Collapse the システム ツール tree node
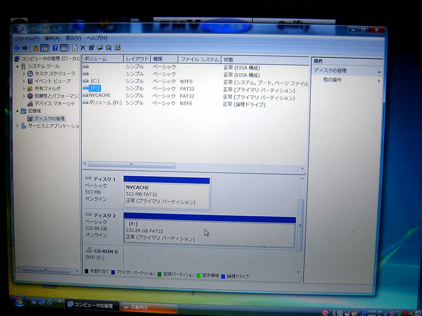Image resolution: width=422 pixels, height=316 pixels. click(x=18, y=66)
